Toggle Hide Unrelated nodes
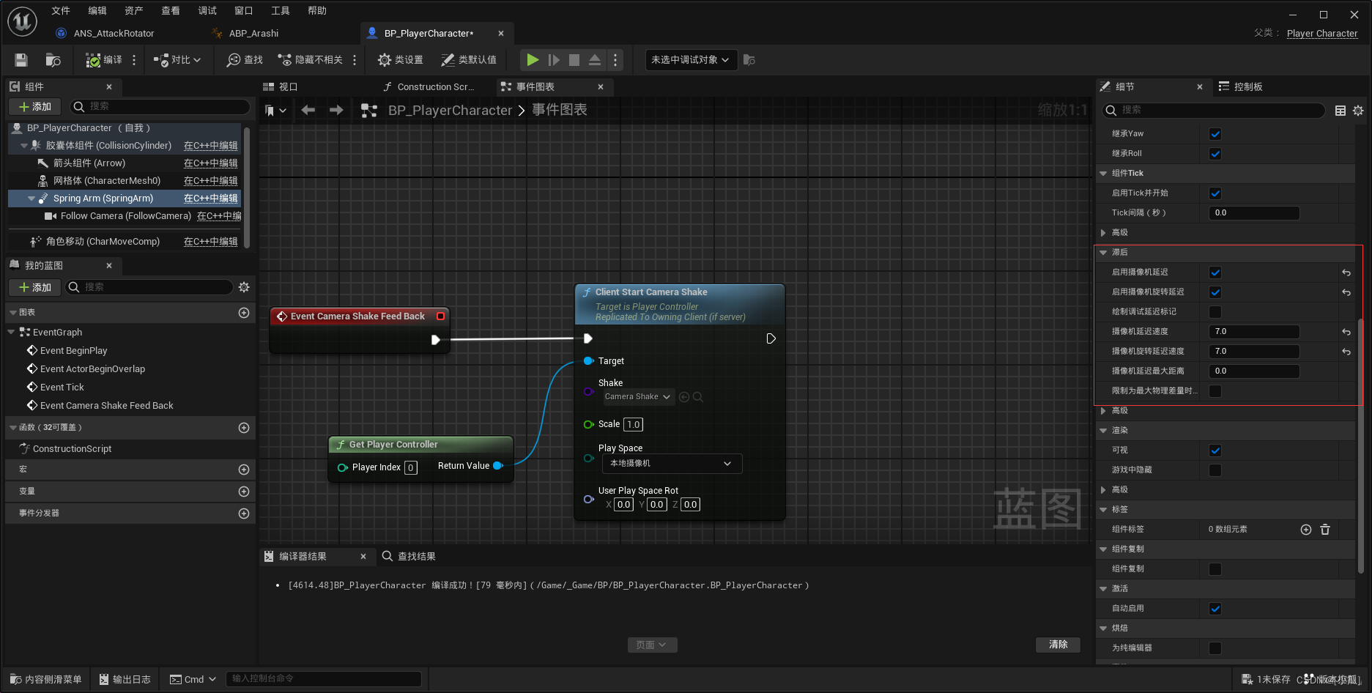 pos(310,60)
